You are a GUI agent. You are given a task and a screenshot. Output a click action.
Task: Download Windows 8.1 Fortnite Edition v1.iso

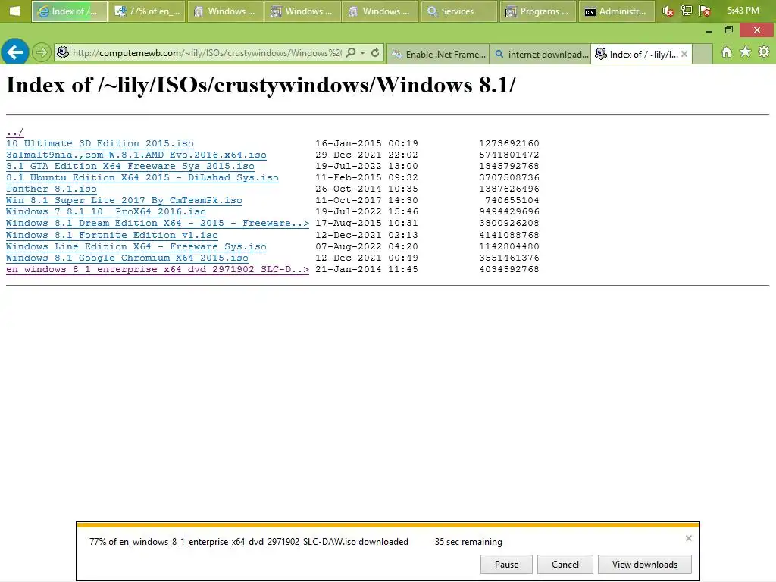pos(112,235)
